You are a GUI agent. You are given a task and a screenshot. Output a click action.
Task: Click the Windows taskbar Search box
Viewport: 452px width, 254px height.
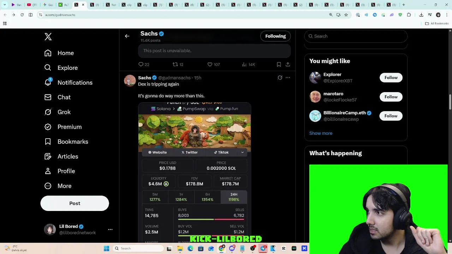138,248
